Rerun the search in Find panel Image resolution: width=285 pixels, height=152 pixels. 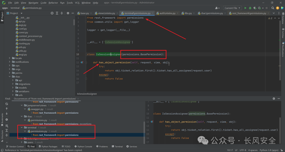click(x=7, y=104)
